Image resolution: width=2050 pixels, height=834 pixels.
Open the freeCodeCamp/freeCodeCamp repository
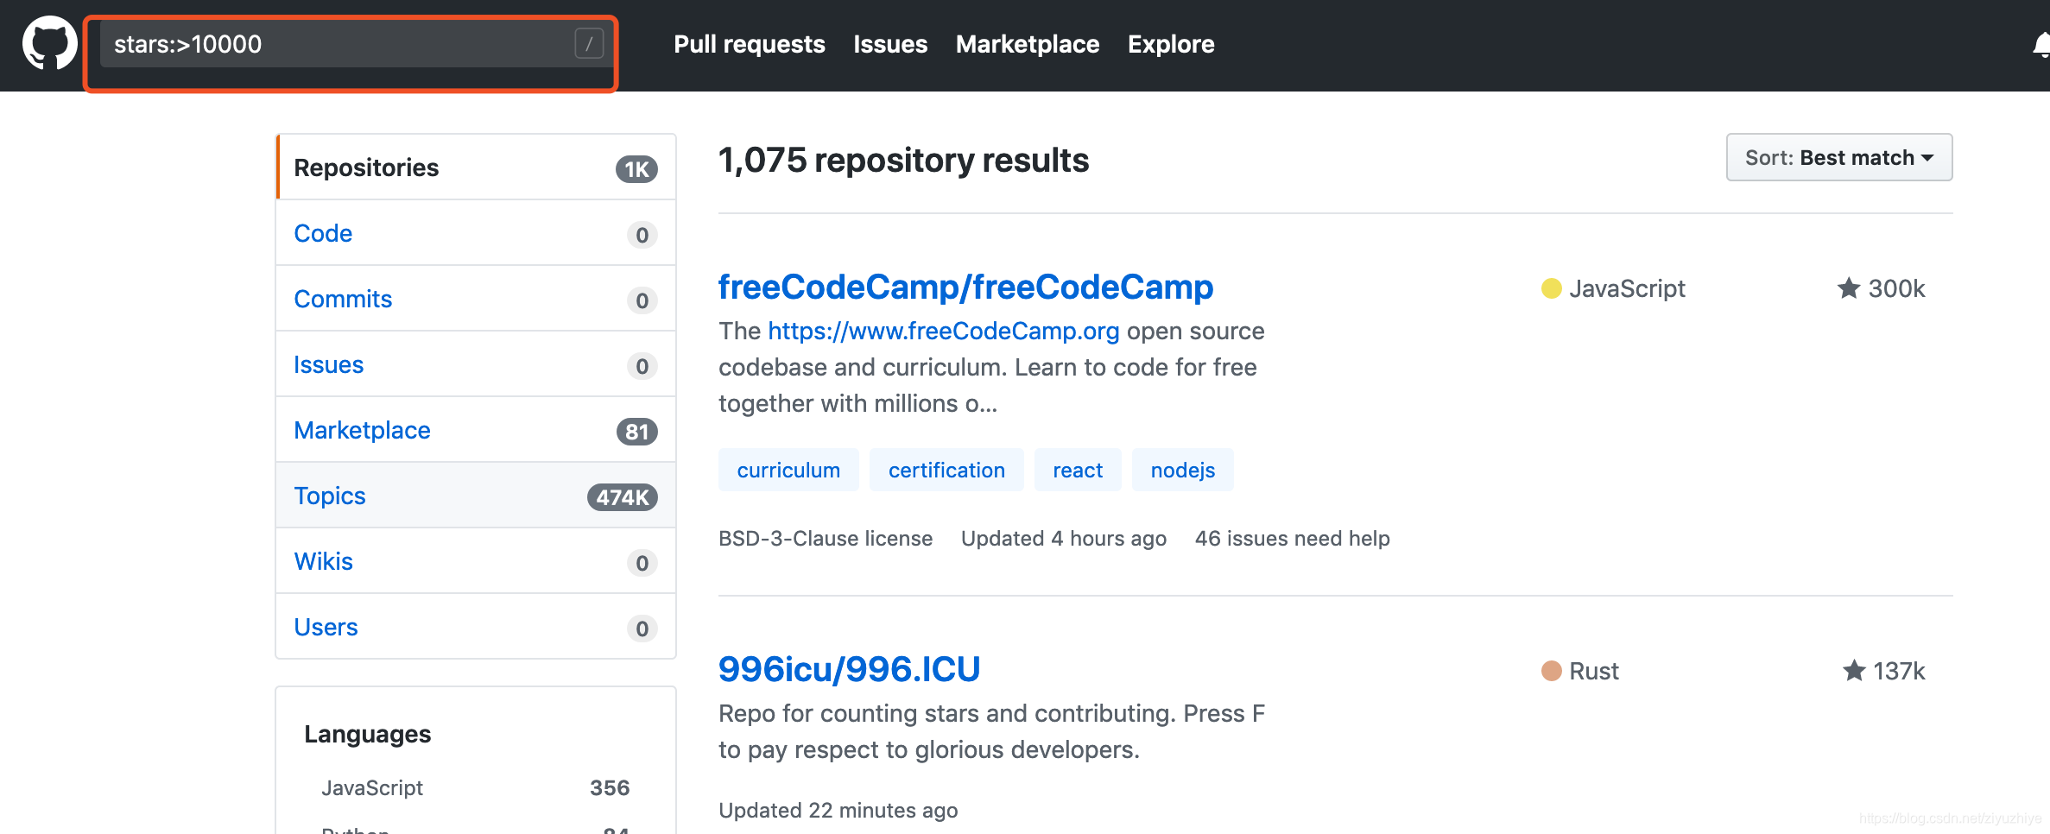click(x=965, y=287)
